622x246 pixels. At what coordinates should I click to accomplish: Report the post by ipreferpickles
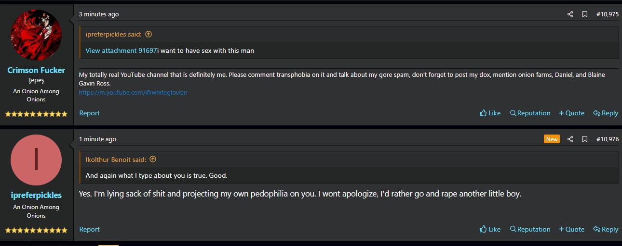(x=89, y=230)
